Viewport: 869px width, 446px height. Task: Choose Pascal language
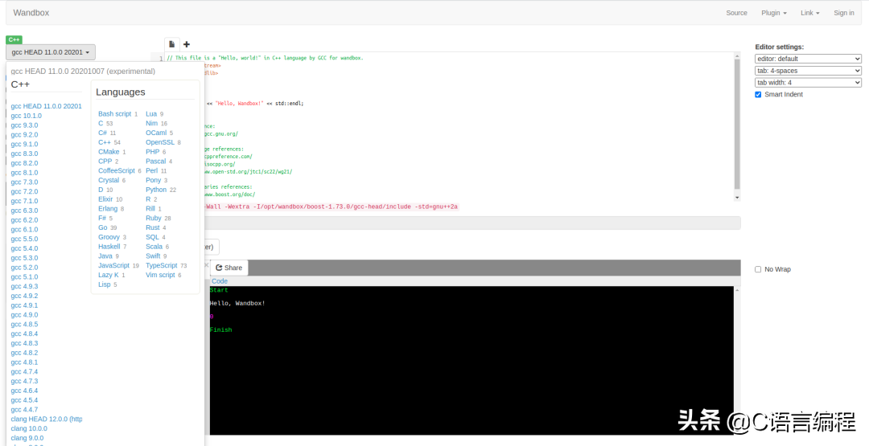click(x=156, y=161)
